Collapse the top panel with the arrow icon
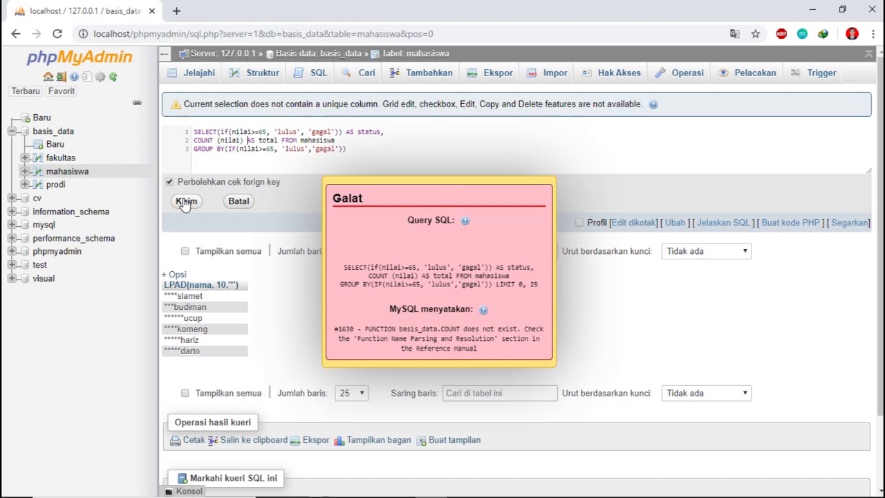The height and width of the screenshot is (498, 885). [868, 53]
